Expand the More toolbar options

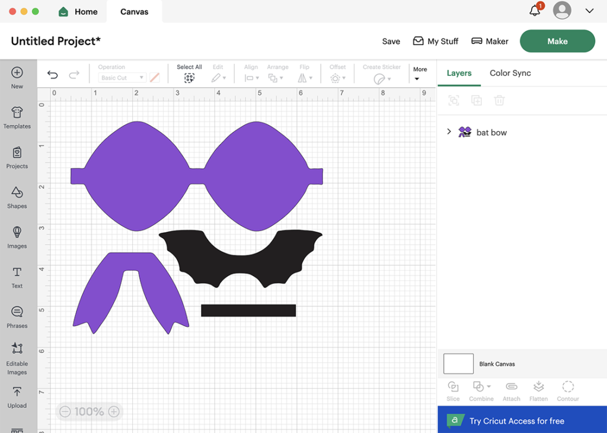point(420,73)
